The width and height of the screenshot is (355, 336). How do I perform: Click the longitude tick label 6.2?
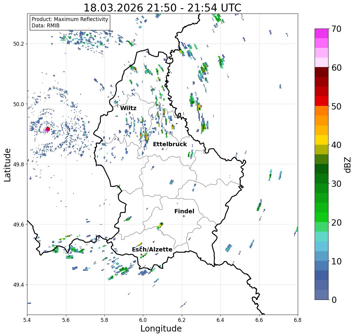[x=182, y=320]
